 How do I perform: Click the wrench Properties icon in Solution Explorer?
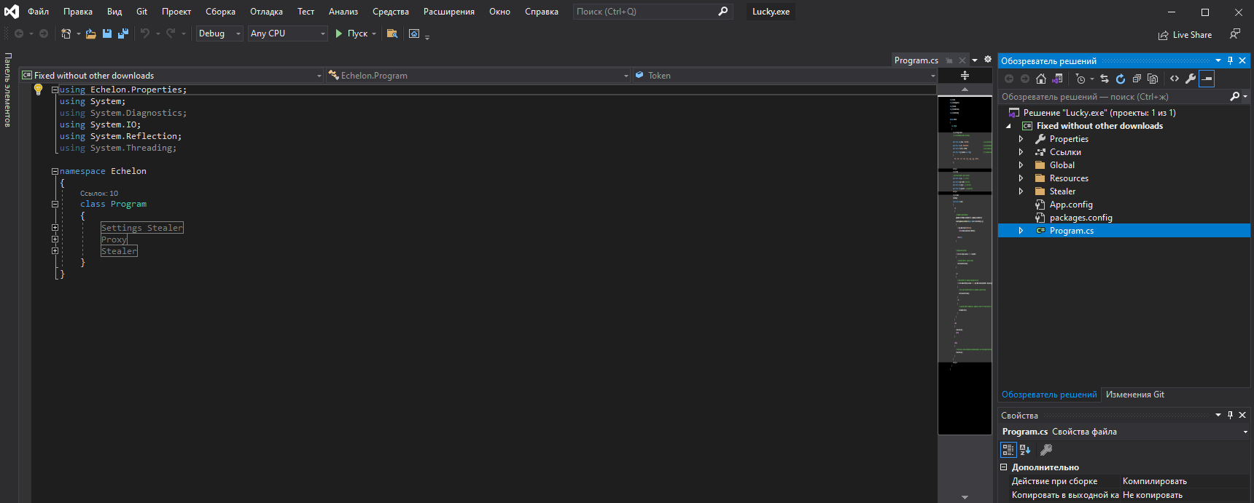click(x=1191, y=79)
